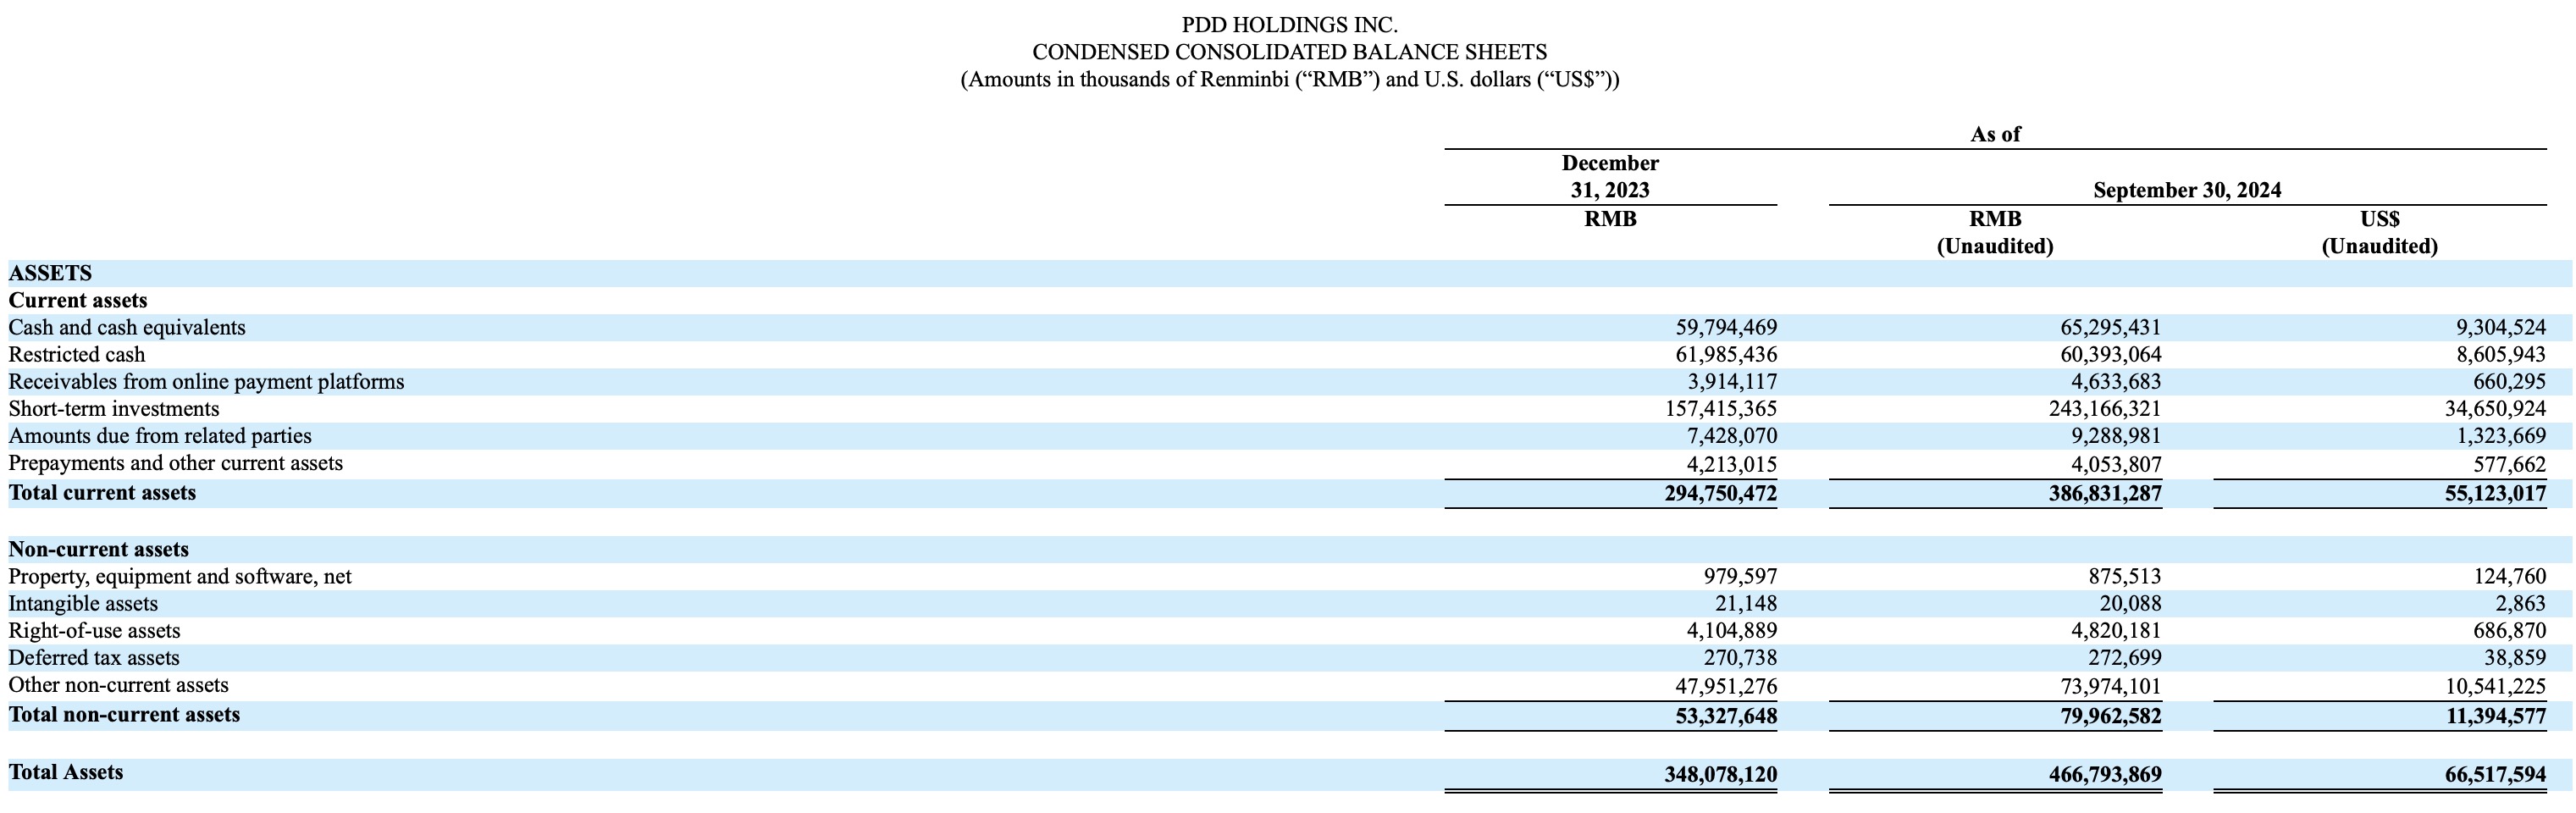Select the value 21,148
Viewport: 2576px width, 813px height.
[1745, 603]
